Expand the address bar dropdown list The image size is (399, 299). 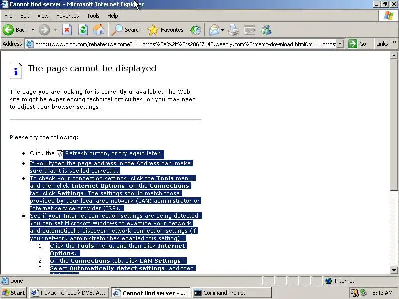(x=340, y=44)
